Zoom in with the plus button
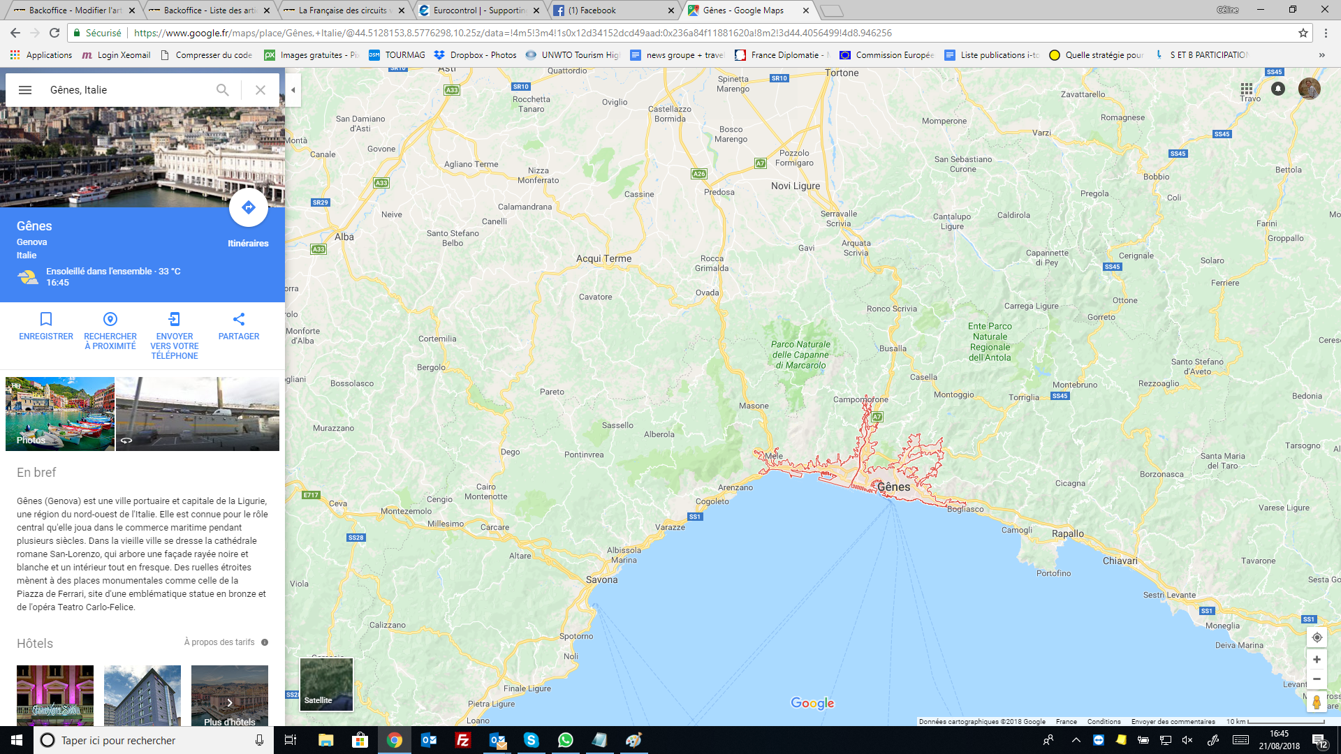 coord(1317,660)
